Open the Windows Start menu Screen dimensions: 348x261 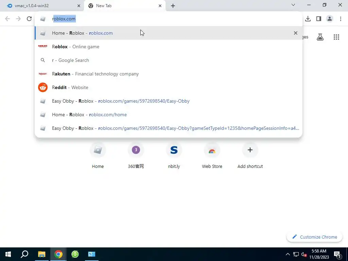(x=8, y=254)
